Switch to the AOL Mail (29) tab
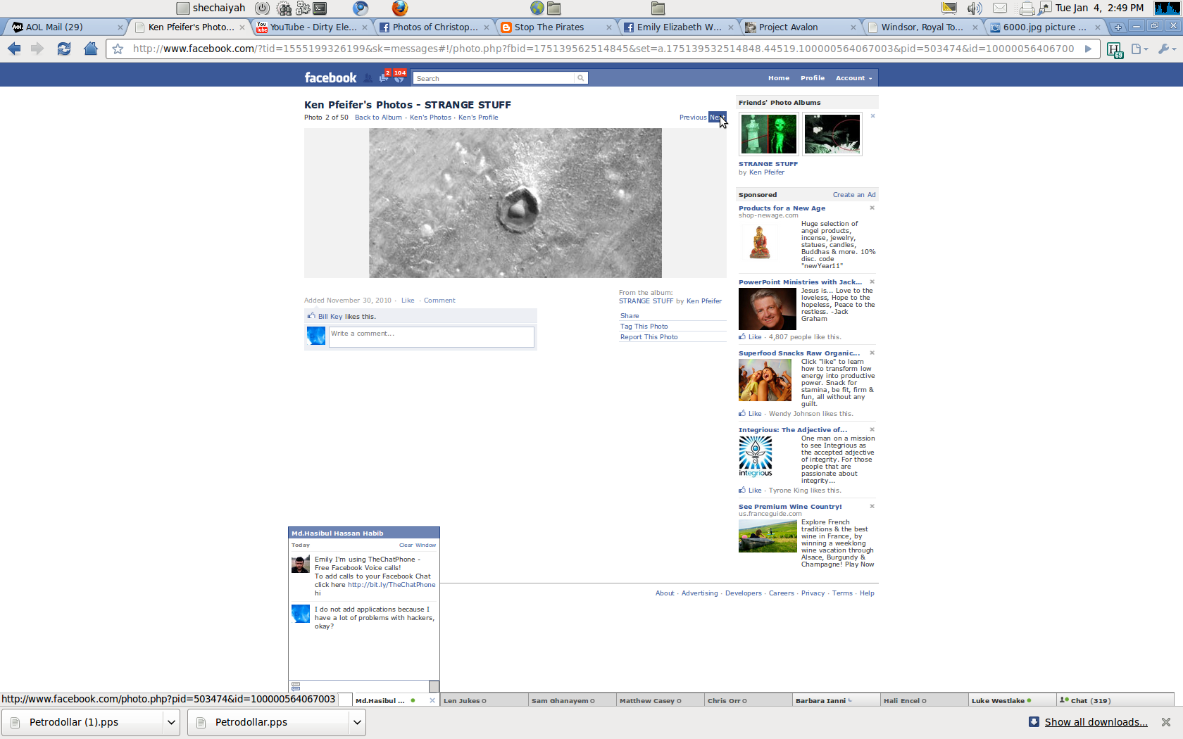 click(63, 27)
